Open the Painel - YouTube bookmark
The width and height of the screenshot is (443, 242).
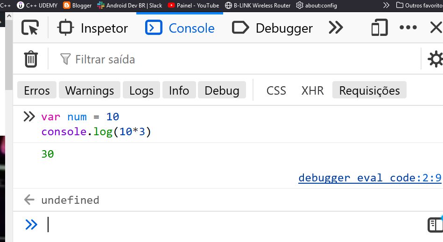click(193, 6)
